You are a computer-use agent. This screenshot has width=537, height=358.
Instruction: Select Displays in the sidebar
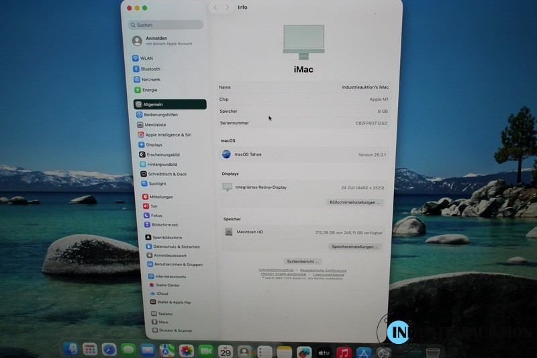point(154,144)
